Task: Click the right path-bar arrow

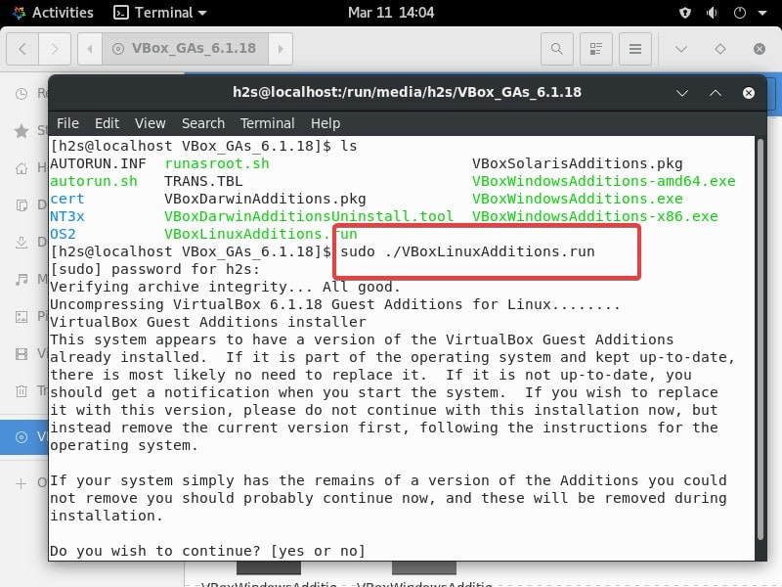Action: (281, 49)
